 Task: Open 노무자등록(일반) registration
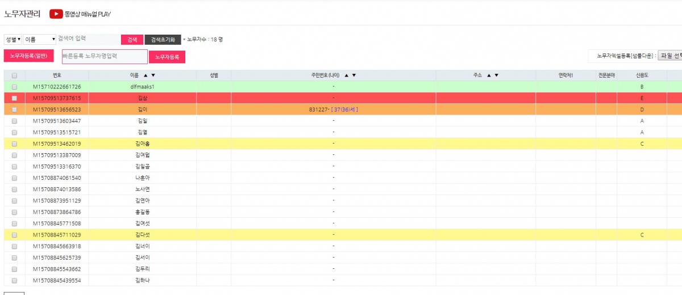point(28,56)
